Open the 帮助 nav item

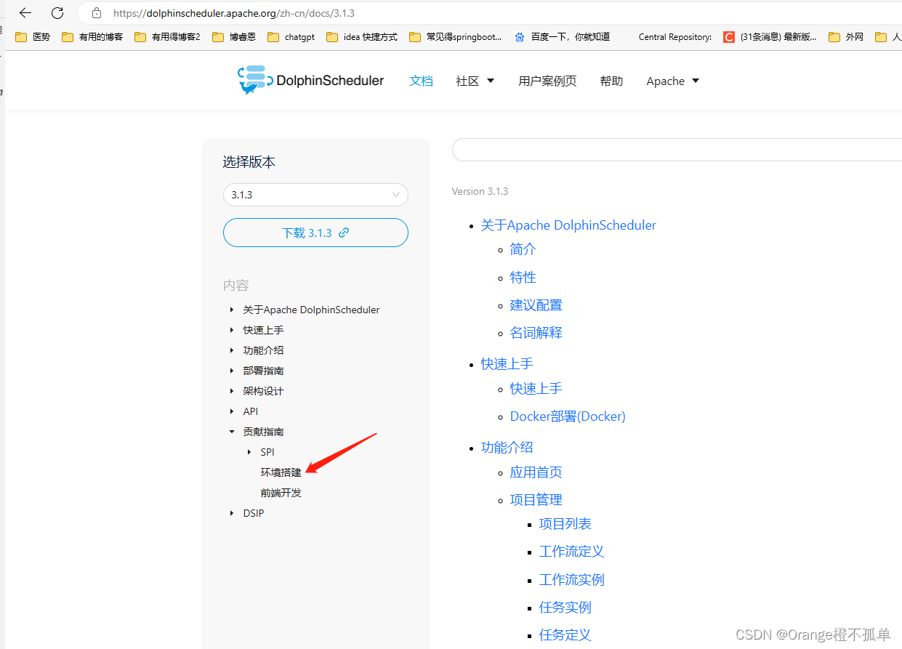point(611,81)
